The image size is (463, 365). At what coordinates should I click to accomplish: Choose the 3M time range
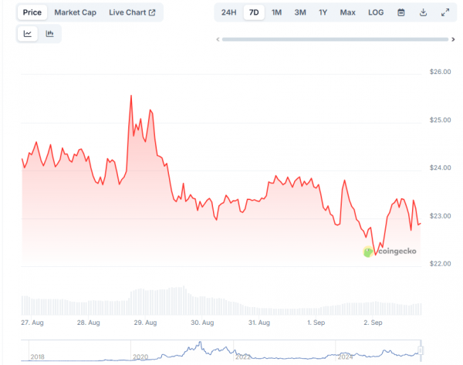300,12
